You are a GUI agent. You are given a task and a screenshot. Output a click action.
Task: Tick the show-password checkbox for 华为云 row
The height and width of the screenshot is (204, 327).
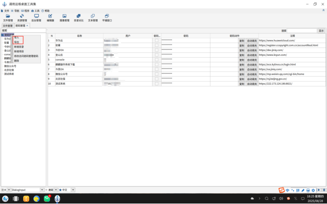click(156, 41)
